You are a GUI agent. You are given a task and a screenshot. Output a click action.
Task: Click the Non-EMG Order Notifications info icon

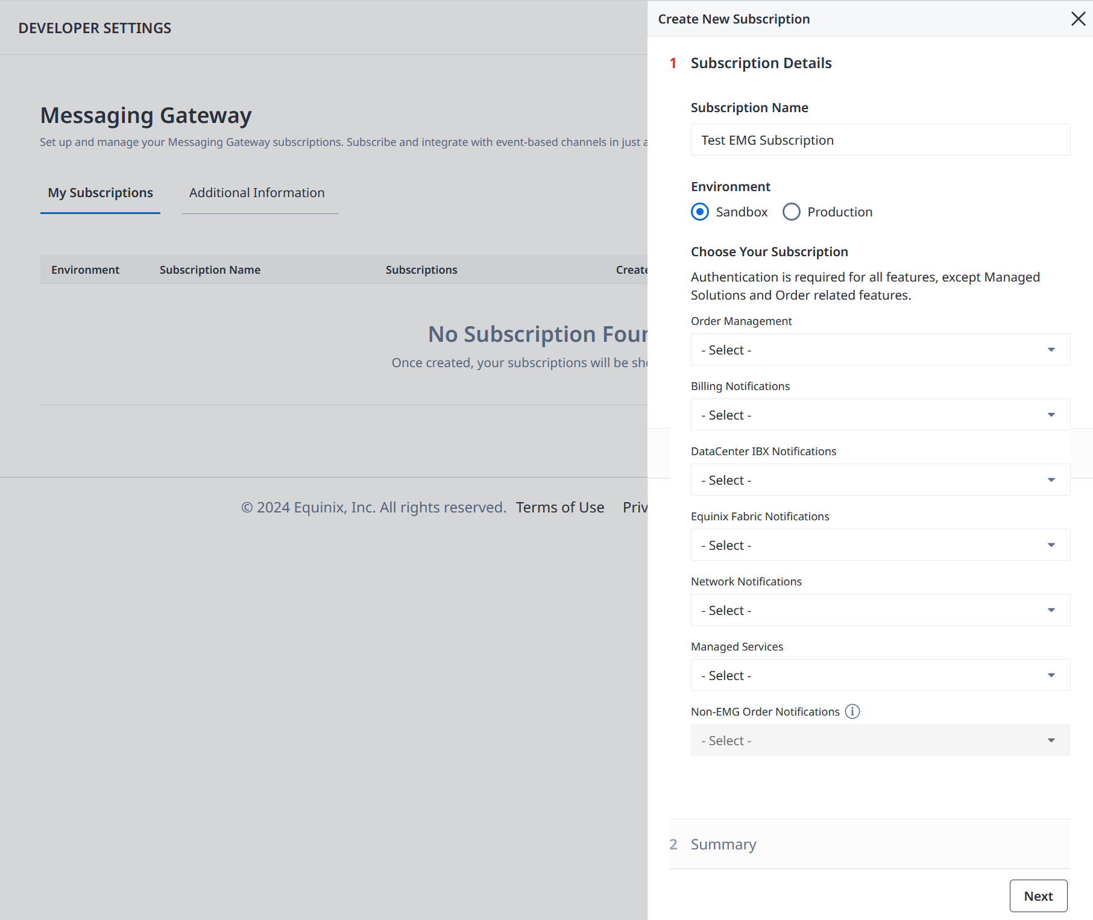852,711
